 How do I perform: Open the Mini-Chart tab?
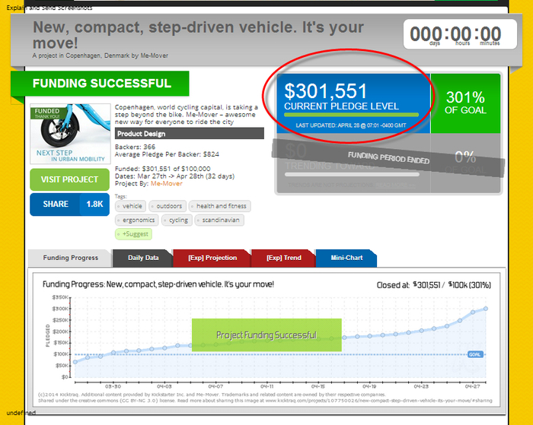pos(346,258)
